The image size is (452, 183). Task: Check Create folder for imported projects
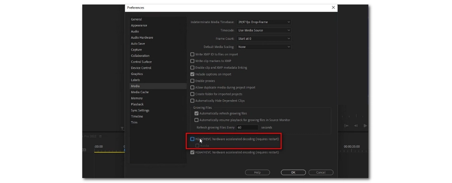192,94
